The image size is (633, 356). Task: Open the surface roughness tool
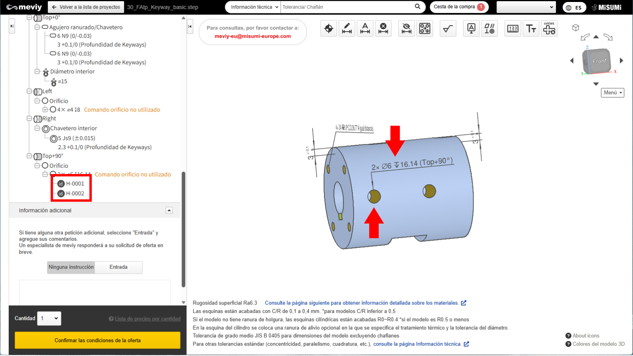[x=448, y=28]
